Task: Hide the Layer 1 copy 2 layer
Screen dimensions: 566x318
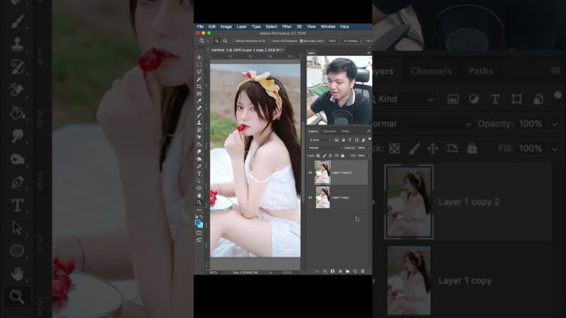Action: [310, 173]
